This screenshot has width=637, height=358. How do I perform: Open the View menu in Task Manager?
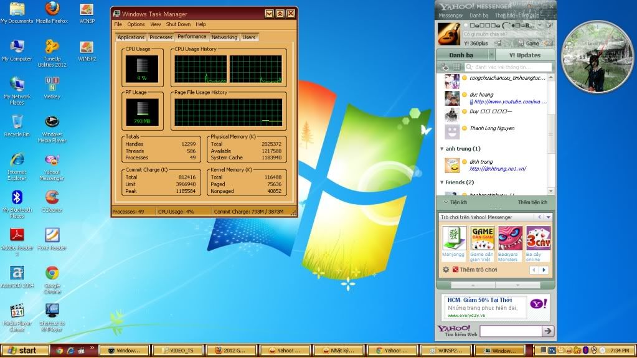155,24
